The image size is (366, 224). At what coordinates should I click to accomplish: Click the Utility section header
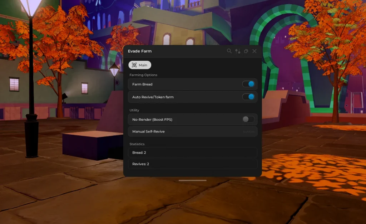(134, 110)
